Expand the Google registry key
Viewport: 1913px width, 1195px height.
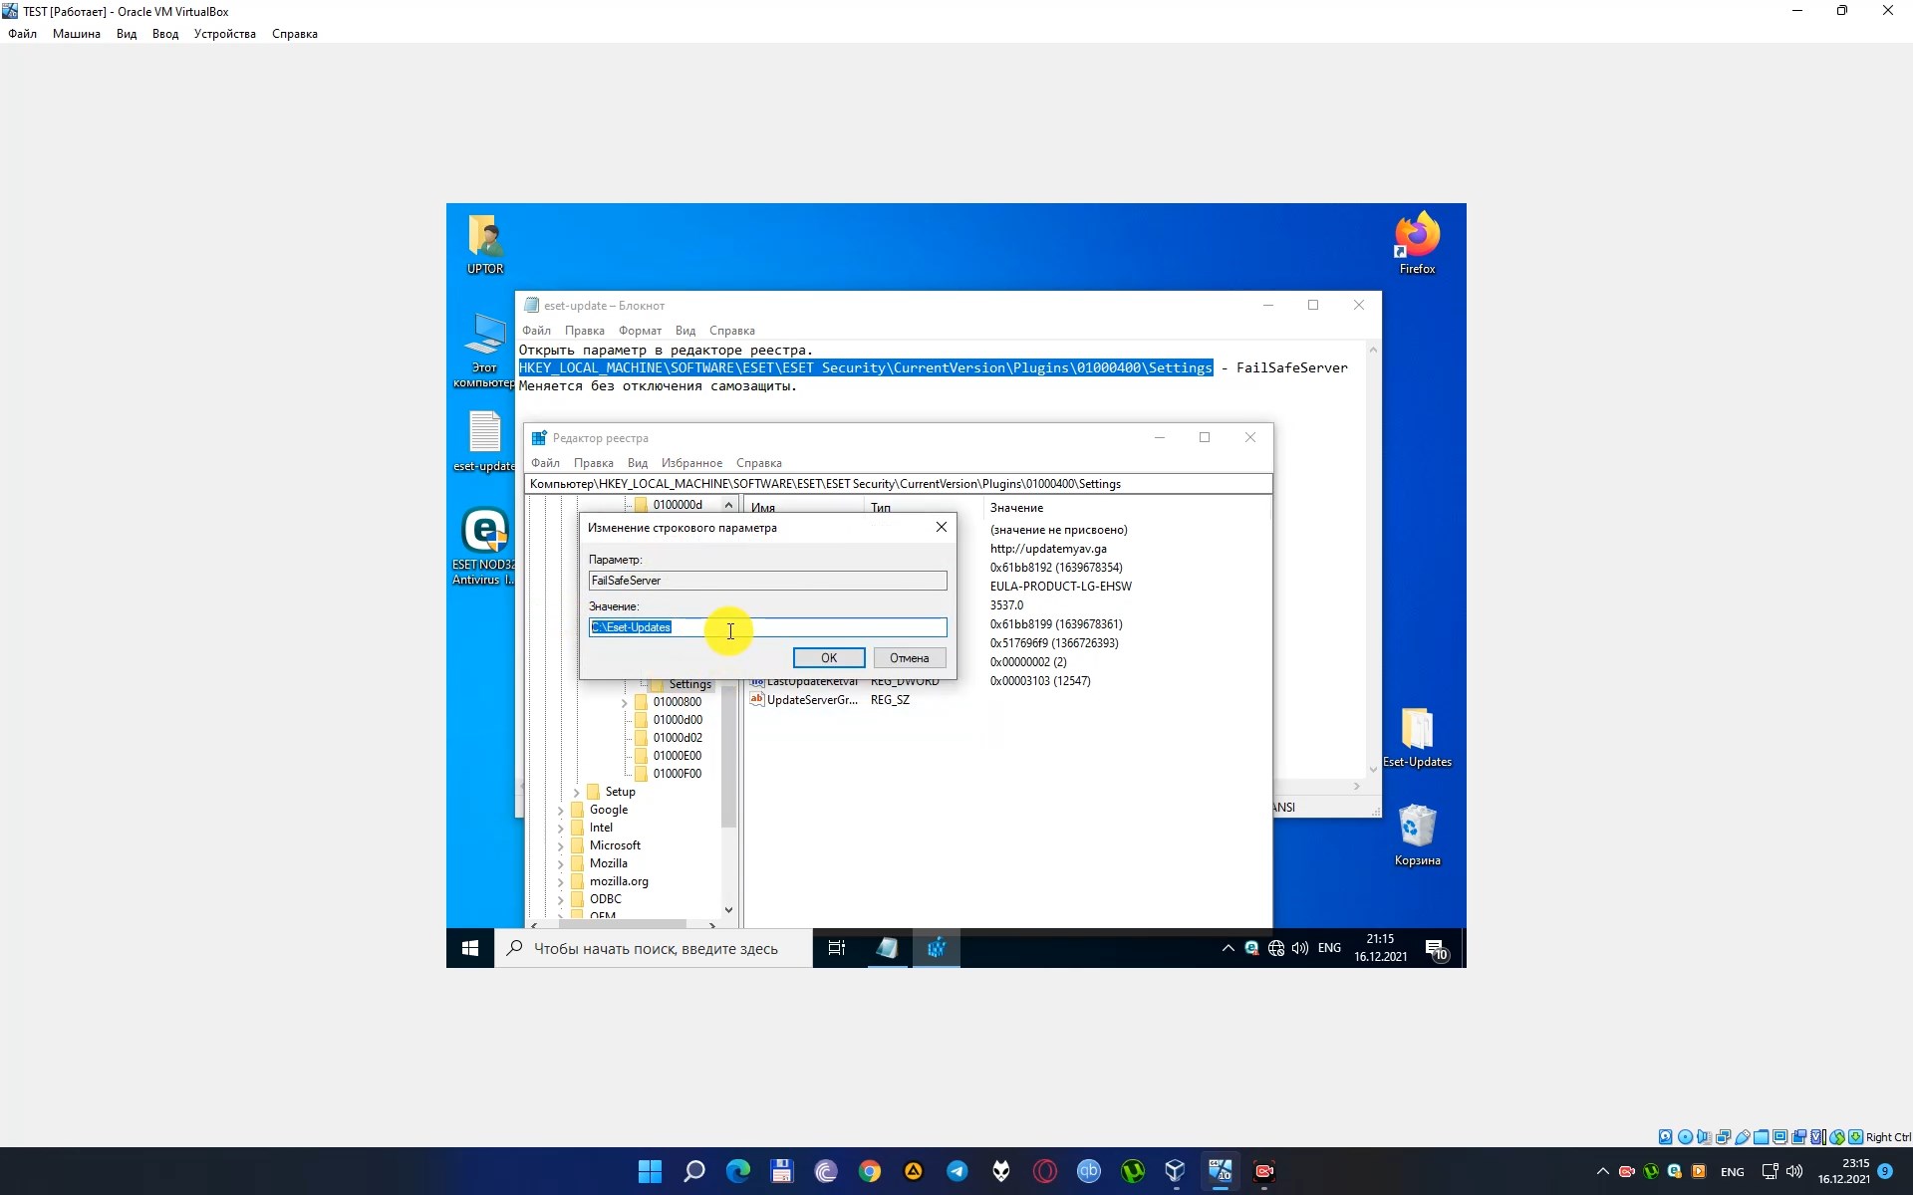[561, 811]
